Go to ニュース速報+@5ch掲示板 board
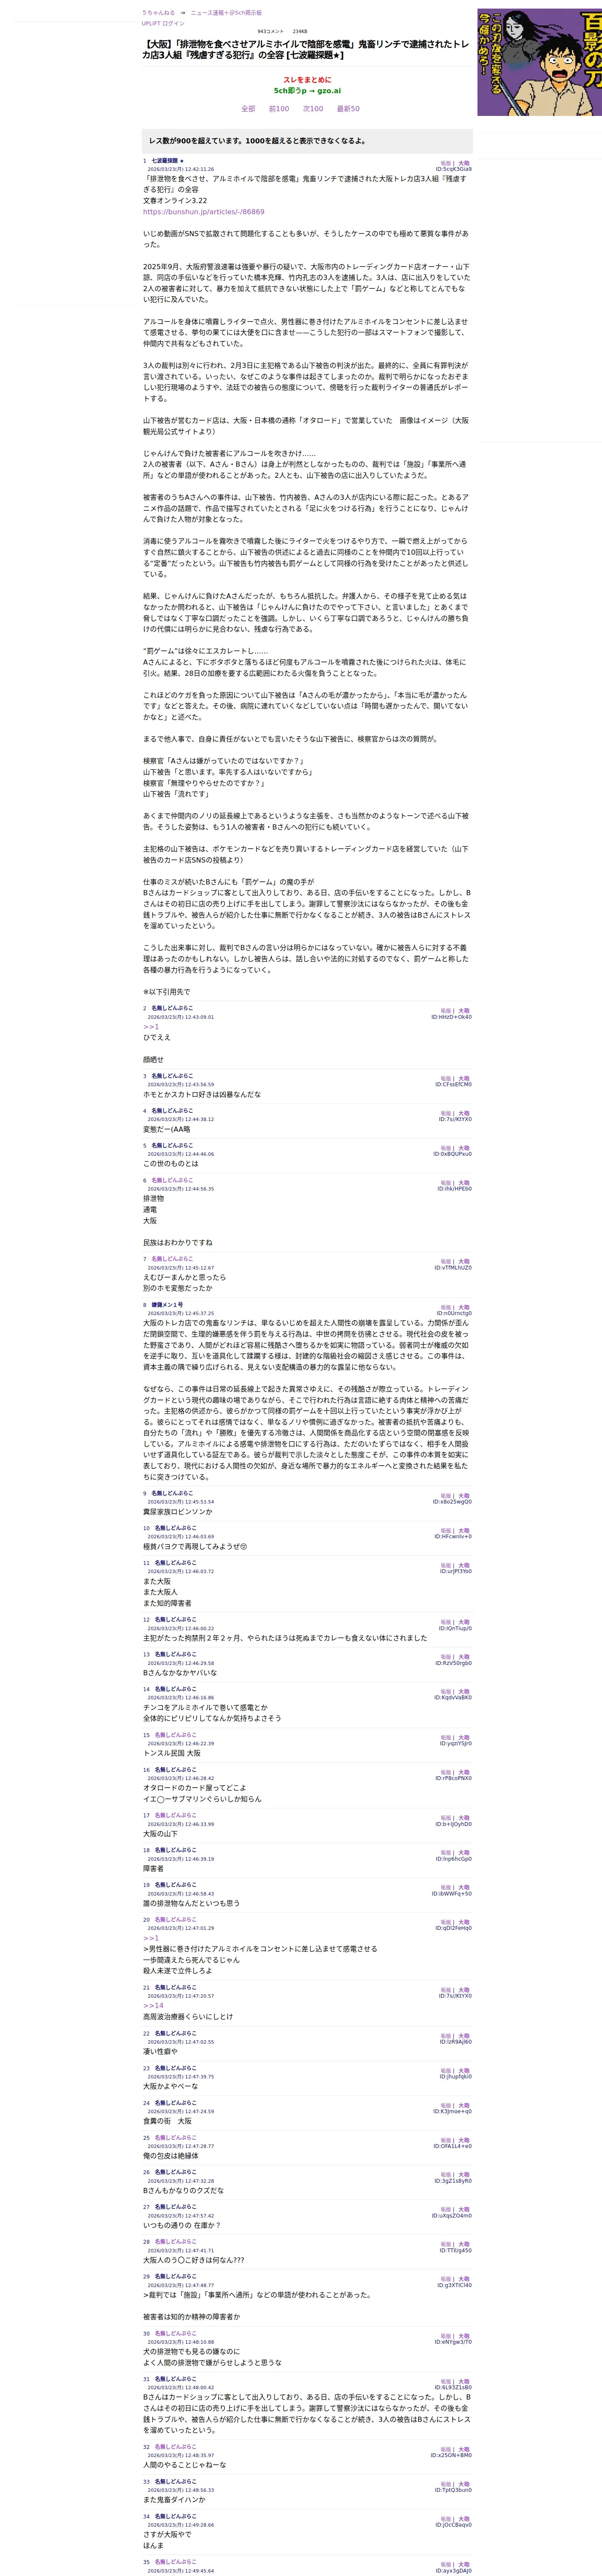This screenshot has height=2576, width=602. click(226, 13)
